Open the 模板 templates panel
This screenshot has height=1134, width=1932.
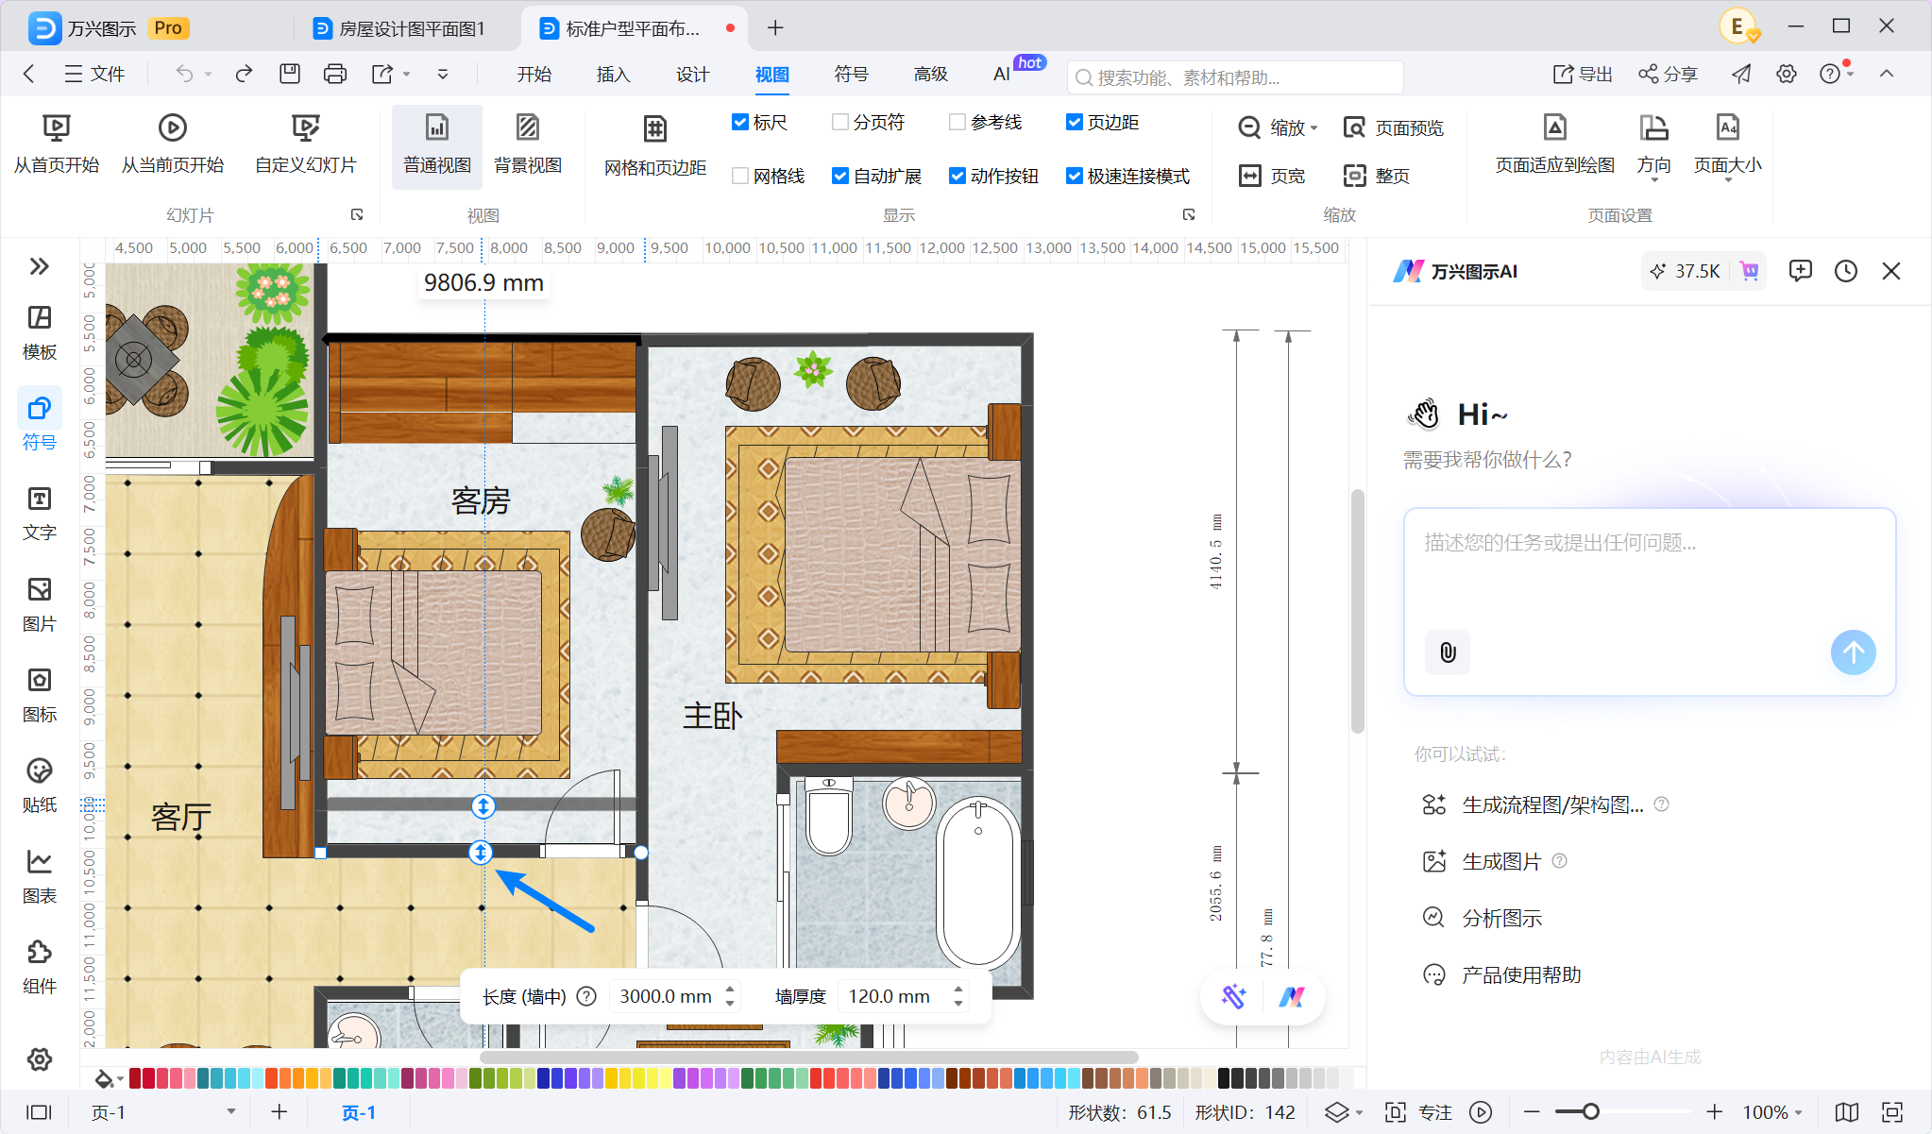tap(40, 332)
